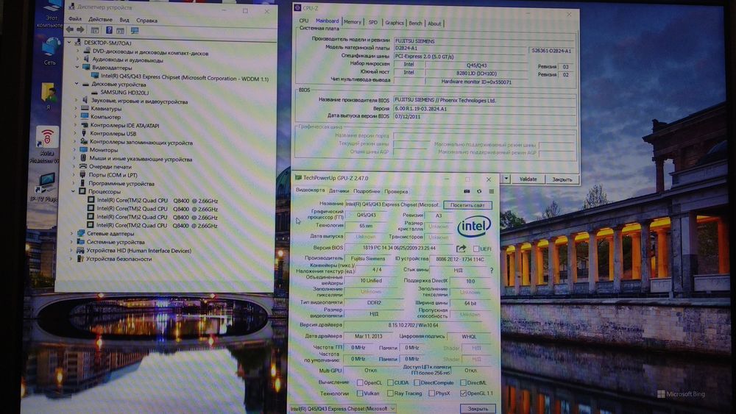
Task: Click the GPU-Z refresh icon
Action: click(x=479, y=191)
